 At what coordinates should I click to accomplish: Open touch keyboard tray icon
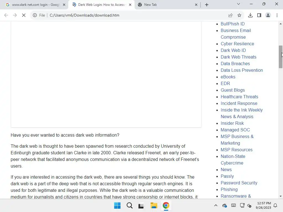coord(233,205)
